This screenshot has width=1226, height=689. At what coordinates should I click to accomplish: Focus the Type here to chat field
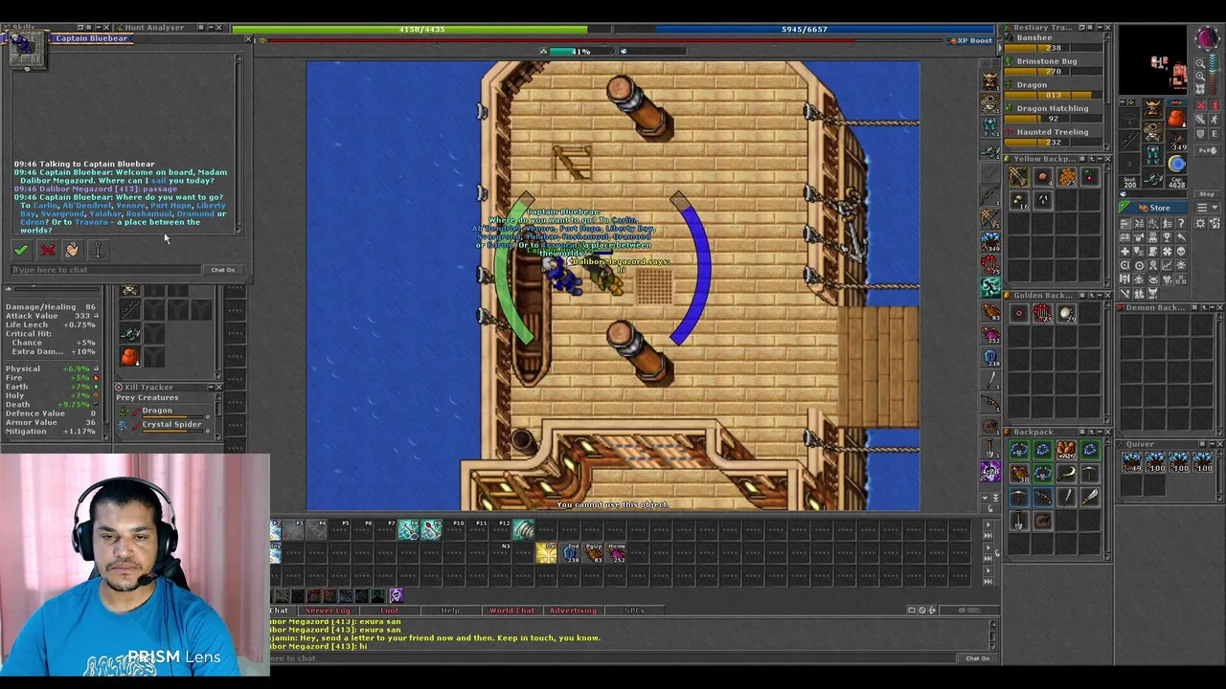(x=106, y=270)
